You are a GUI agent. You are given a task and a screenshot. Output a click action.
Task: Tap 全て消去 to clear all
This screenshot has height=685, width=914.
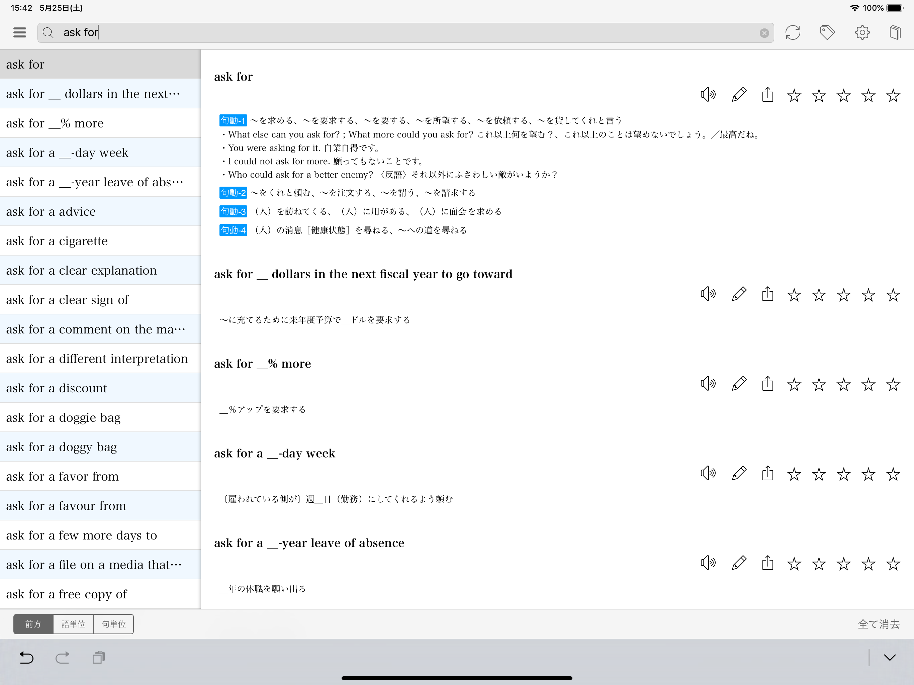[x=879, y=624]
